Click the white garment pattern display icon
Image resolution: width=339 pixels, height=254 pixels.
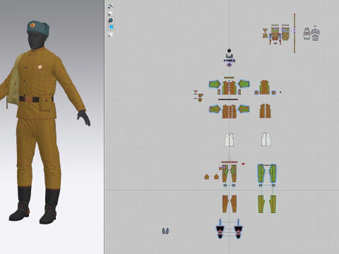tap(110, 13)
